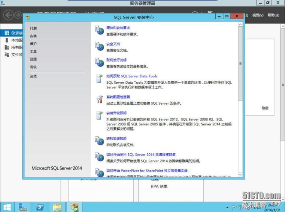The height and width of the screenshot is (212, 285).
Task: Open Server Manager from the taskbar
Action: [x=22, y=207]
